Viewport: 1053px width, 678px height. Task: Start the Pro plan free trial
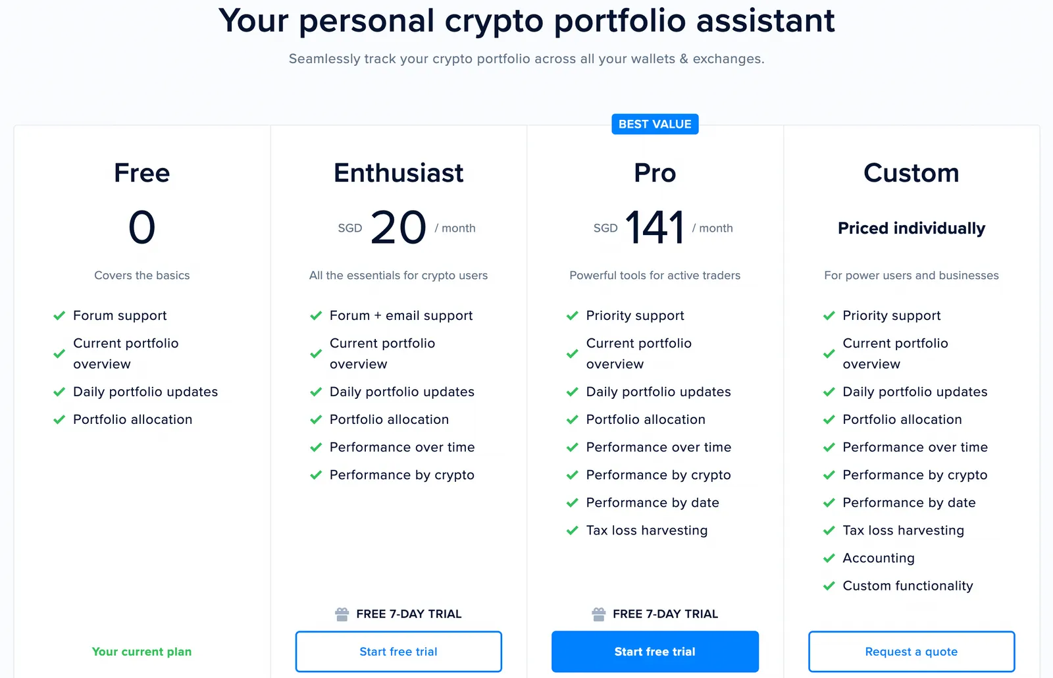click(x=655, y=652)
